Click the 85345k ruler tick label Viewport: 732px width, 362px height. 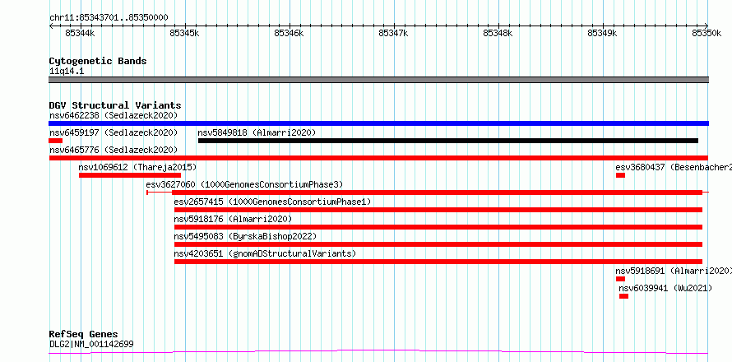[184, 33]
